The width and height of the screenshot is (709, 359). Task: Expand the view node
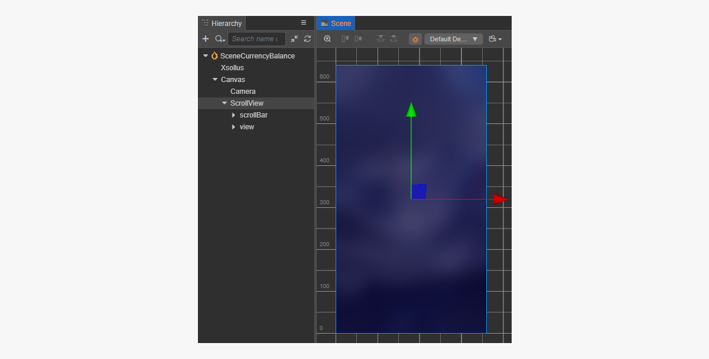233,127
